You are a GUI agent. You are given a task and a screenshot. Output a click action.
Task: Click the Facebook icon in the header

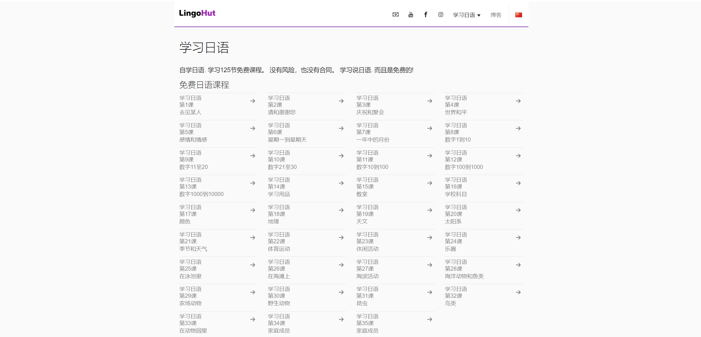[x=425, y=14]
